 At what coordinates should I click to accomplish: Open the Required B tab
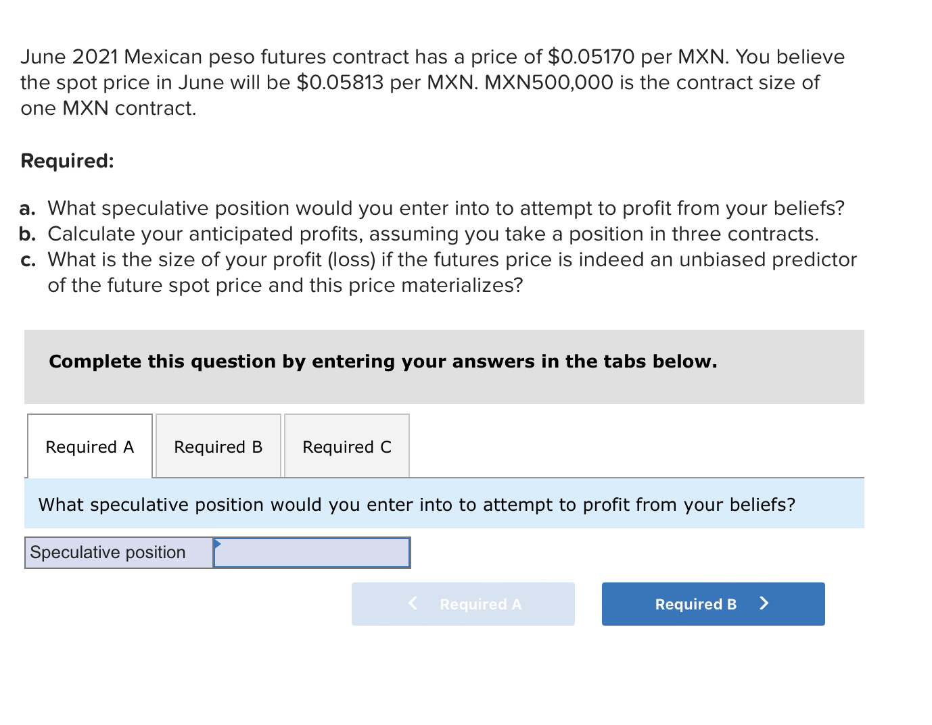coord(218,447)
